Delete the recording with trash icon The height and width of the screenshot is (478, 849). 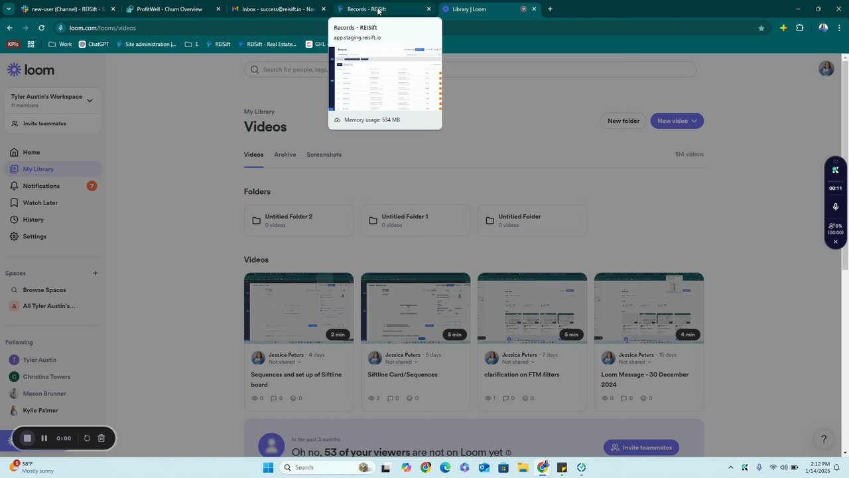tap(101, 438)
